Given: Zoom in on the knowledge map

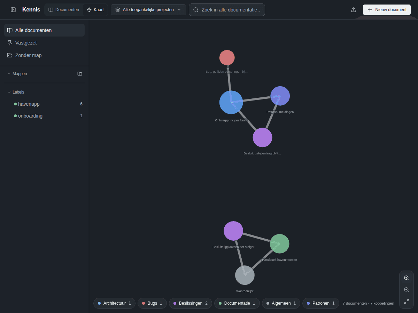Looking at the screenshot, I should 407,278.
